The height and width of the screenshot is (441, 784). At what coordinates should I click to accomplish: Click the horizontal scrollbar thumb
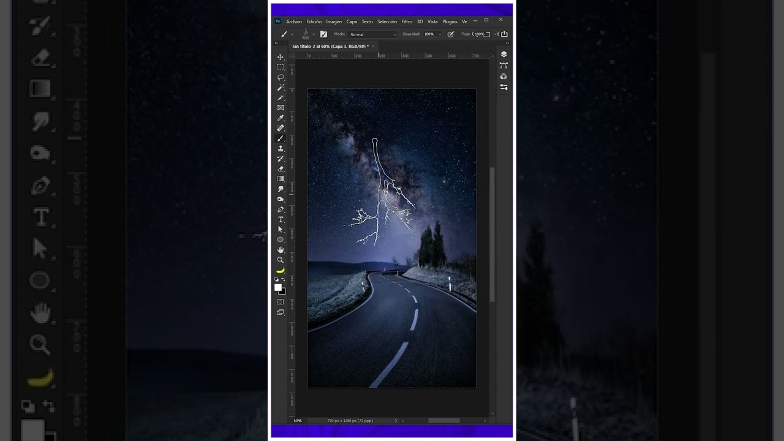click(x=443, y=421)
